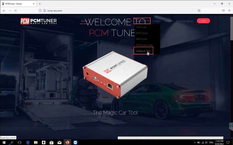Open the lightning bolt app on taskbar
Image resolution: width=233 pixels, height=145 pixels.
pos(43,142)
